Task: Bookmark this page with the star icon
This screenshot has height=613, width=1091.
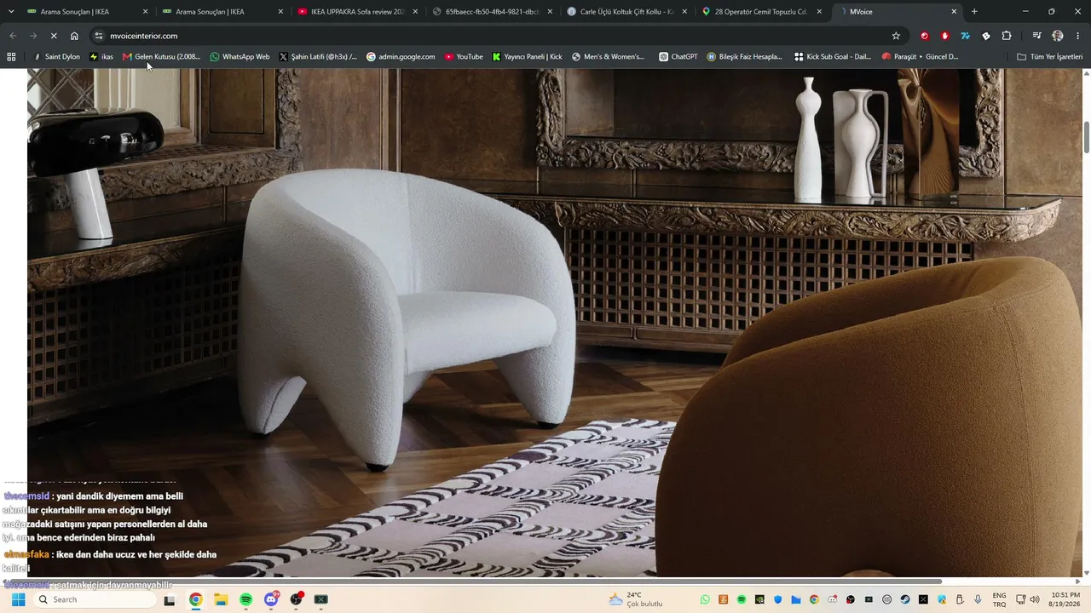Action: point(896,36)
